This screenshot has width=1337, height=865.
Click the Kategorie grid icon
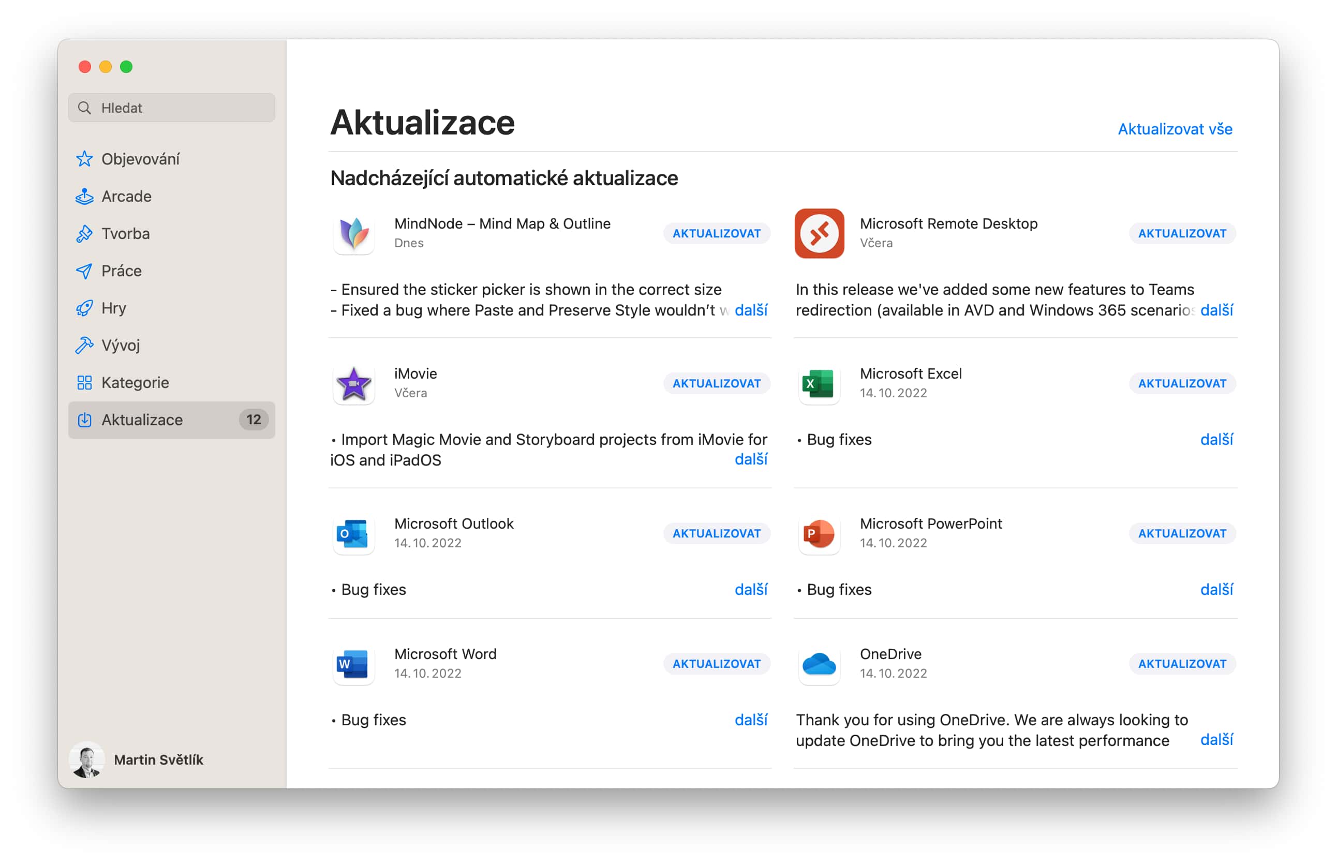[84, 382]
